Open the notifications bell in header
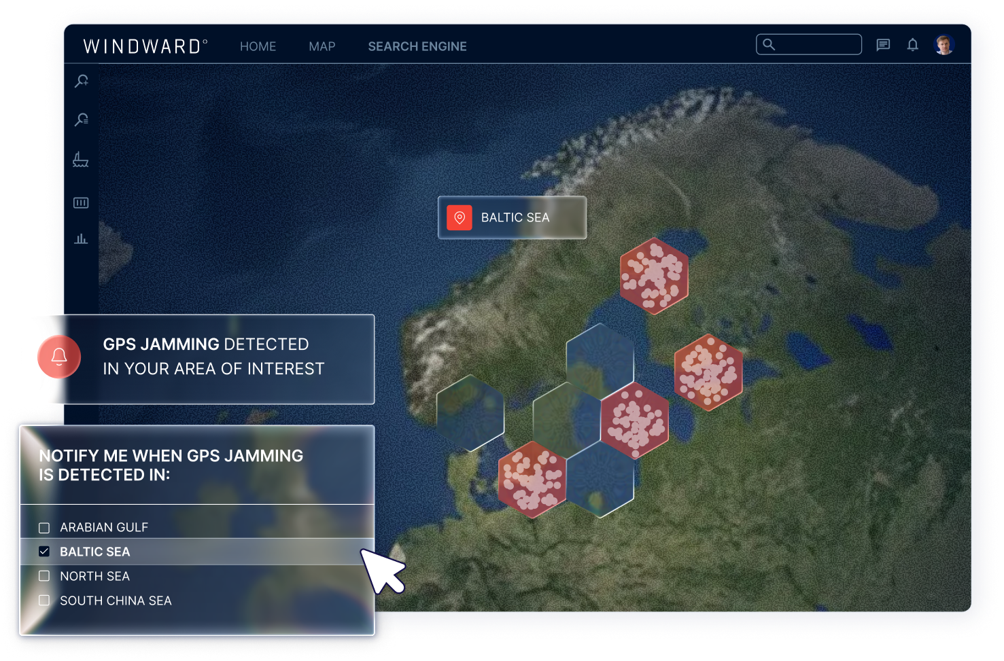Viewport: 1004px width, 661px height. (913, 45)
